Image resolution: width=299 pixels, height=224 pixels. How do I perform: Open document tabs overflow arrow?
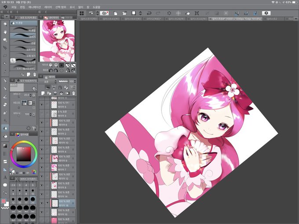296,19
